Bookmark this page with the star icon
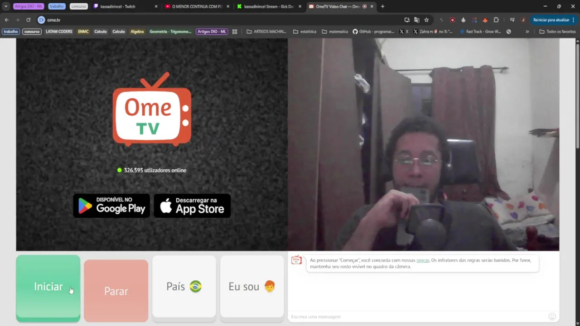This screenshot has height=326, width=580. [426, 20]
